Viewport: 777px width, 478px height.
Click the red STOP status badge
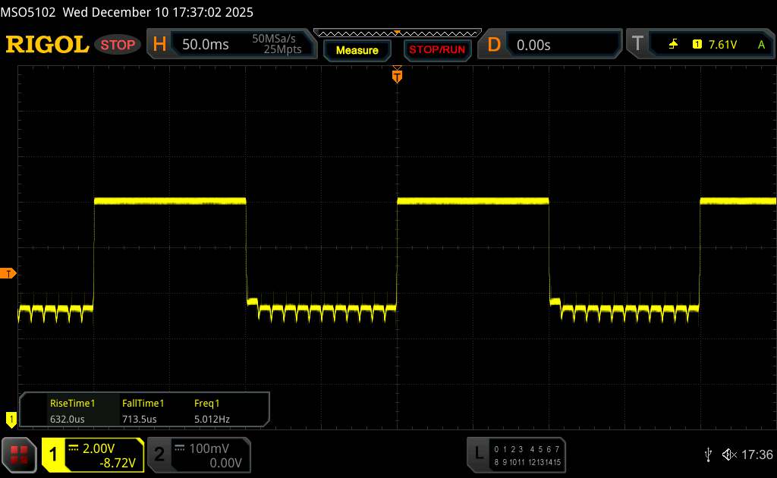[118, 45]
